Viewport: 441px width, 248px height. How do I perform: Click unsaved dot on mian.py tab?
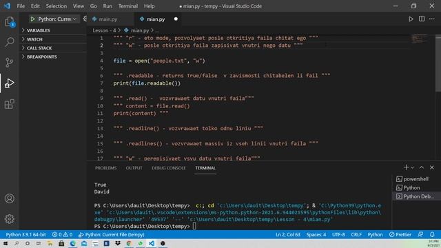point(176,19)
